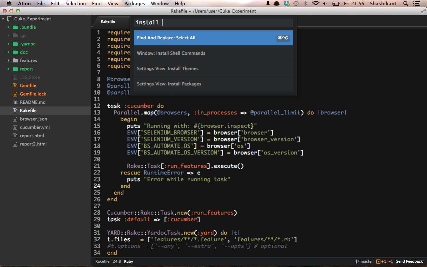The width and height of the screenshot is (427, 267).
Task: Click the globe sync icon in the menu bar
Action: (x=287, y=4)
